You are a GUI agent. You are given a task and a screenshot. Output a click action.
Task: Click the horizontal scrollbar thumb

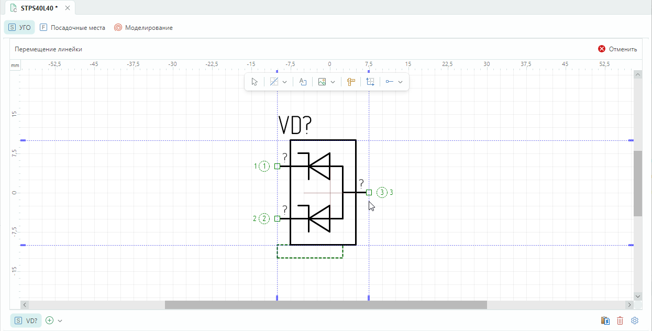coord(325,305)
